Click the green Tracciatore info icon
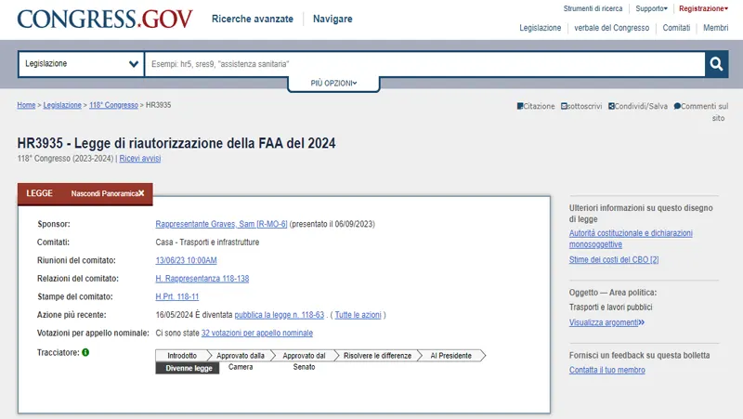Viewport: 743px width, 419px height. coord(85,353)
